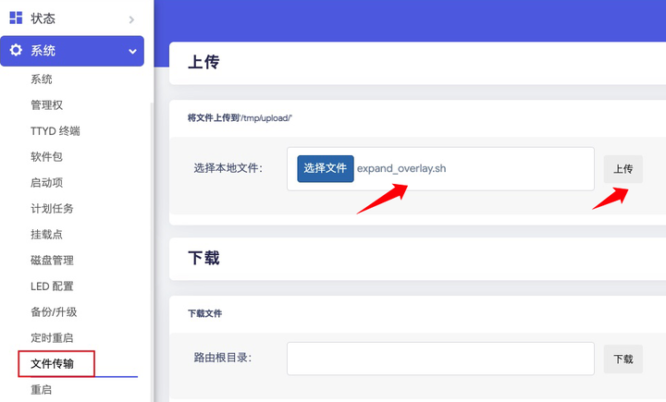Expand the 状态 menu chevron
The image size is (666, 402).
131,19
